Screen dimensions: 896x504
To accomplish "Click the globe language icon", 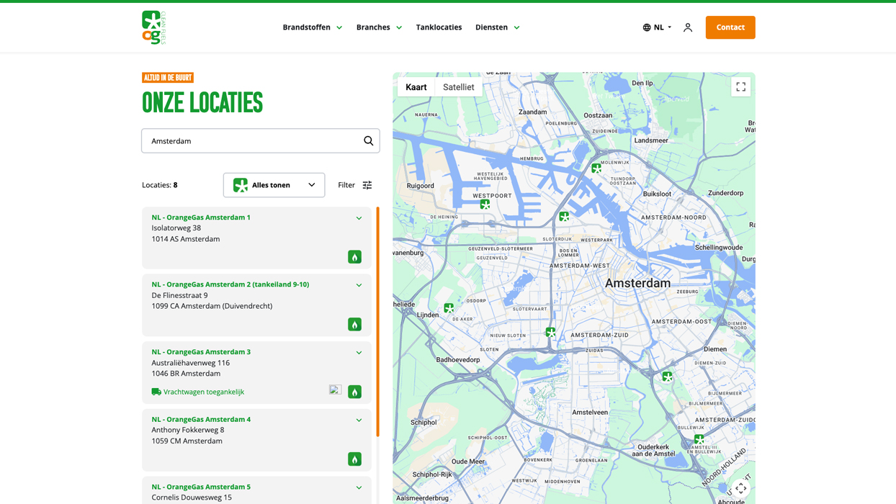I will tap(647, 27).
